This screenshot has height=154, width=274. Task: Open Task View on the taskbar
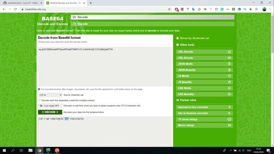point(21,150)
